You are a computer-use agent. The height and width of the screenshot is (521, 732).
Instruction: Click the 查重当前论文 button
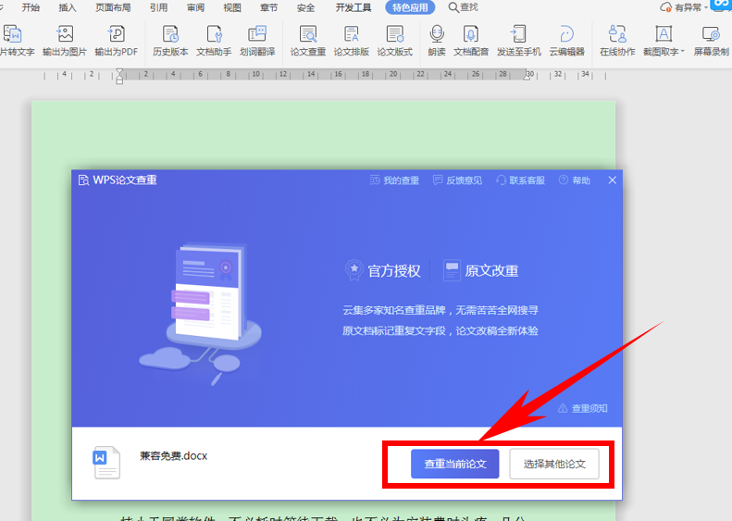click(455, 464)
